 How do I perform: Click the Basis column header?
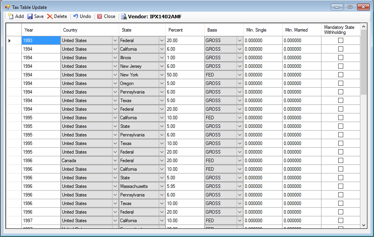[224, 30]
